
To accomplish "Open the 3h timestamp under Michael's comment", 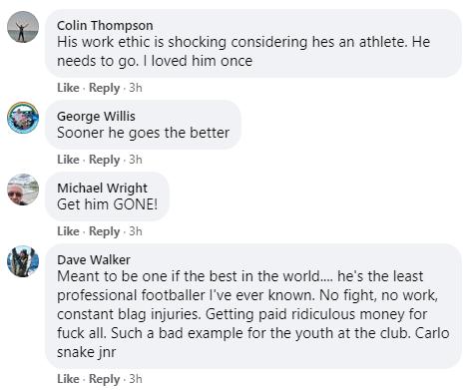I will [x=136, y=231].
